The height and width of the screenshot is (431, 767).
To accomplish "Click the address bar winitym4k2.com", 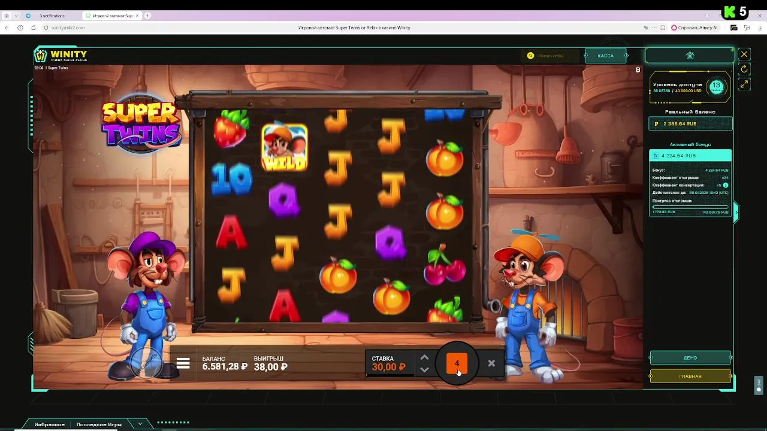I will pos(68,28).
